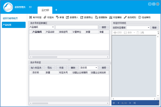Sort by 规格型号 column header
Image resolution: width=161 pixels, height=107 pixels.
pyautogui.click(x=65, y=32)
